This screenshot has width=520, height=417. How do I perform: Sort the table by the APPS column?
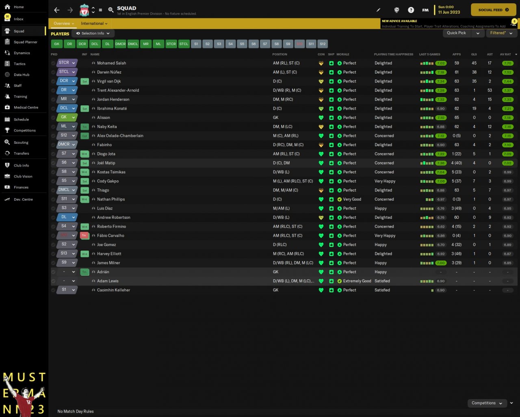tap(457, 54)
